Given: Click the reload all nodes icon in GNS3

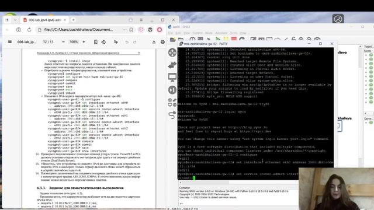Looking at the screenshot, I should [x=242, y=39].
